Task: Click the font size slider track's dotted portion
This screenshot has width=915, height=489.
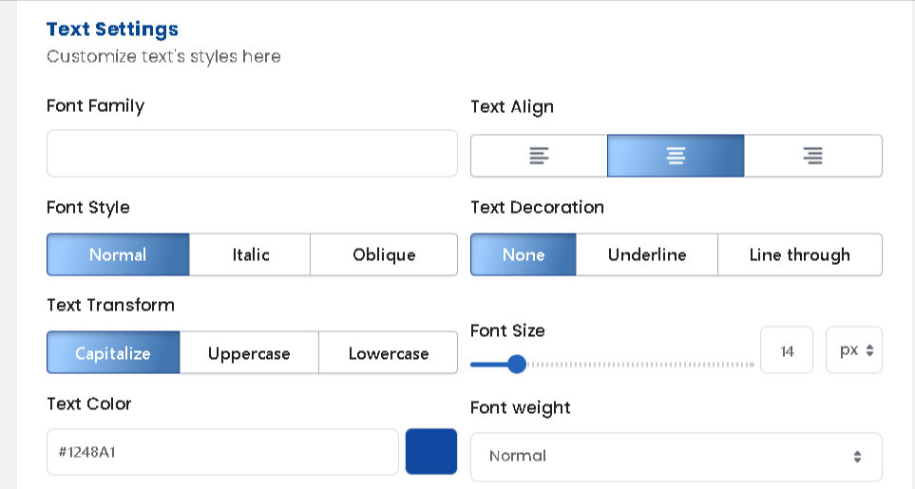Action: coord(641,365)
